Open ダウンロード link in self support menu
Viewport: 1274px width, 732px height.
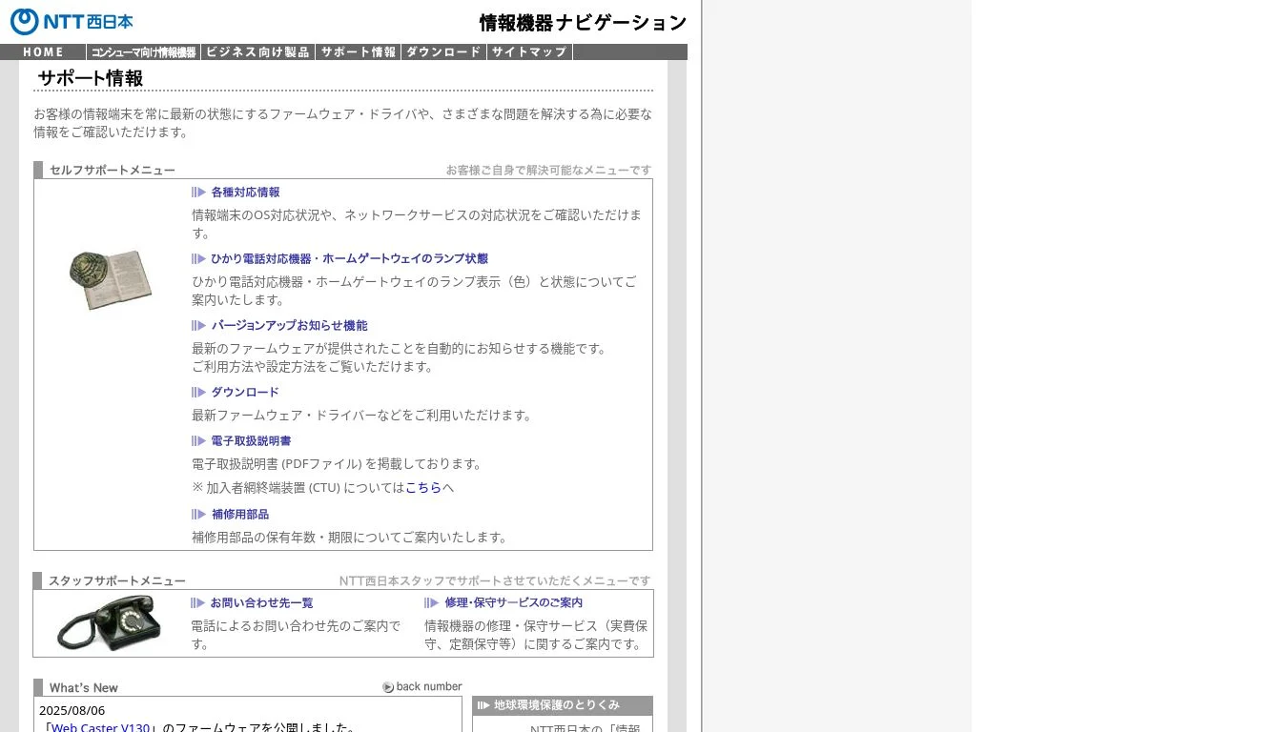(x=245, y=392)
